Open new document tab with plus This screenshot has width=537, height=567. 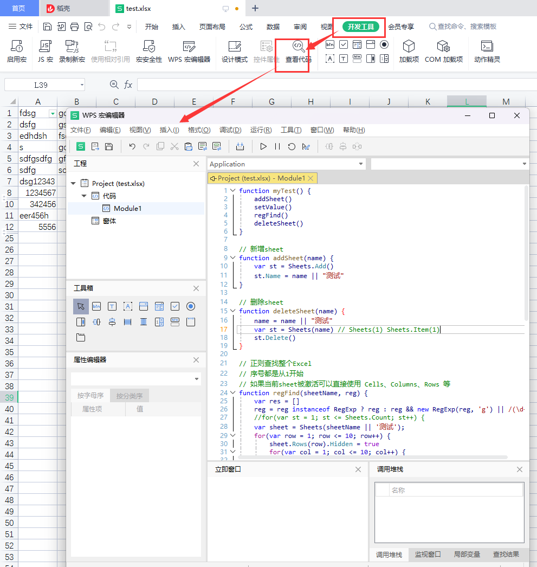(x=255, y=8)
